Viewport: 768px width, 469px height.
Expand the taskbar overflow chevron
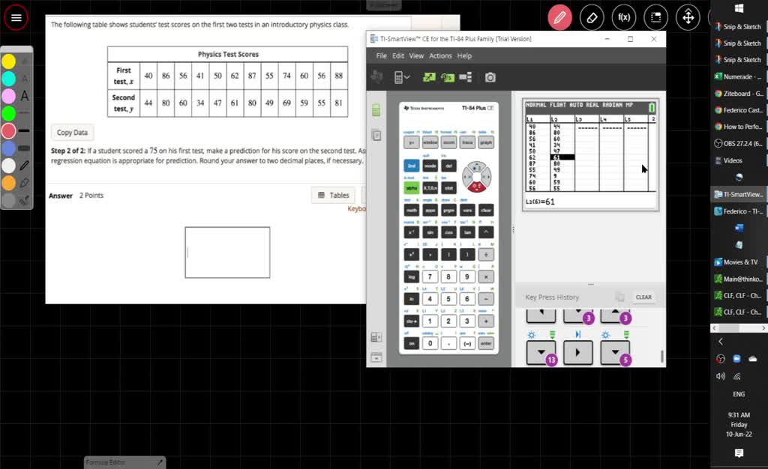720,342
